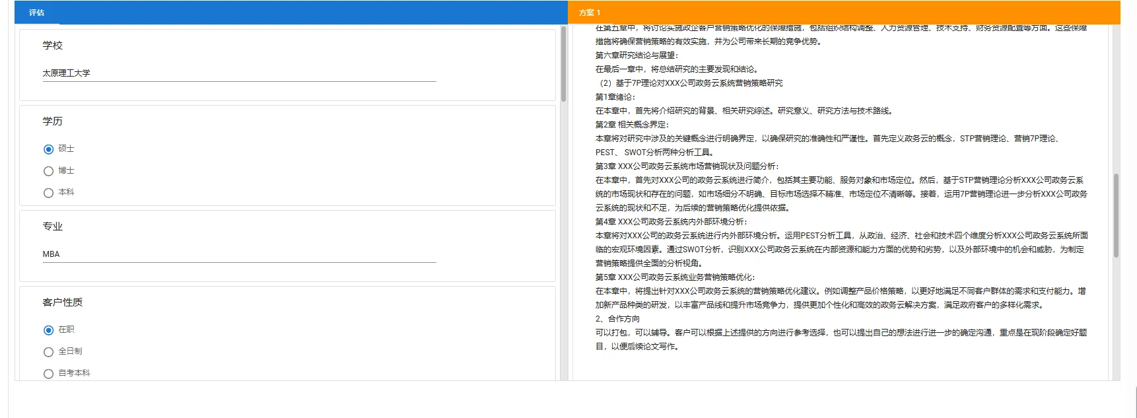Click the right panel vertical scrollbar thumb
The height and width of the screenshot is (418, 1137).
(x=1116, y=215)
